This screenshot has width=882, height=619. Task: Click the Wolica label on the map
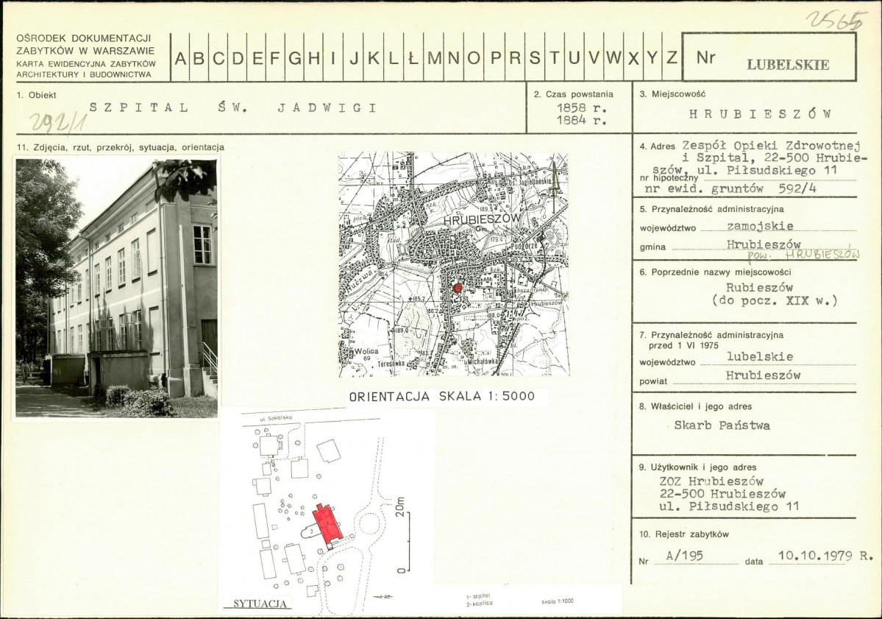367,350
